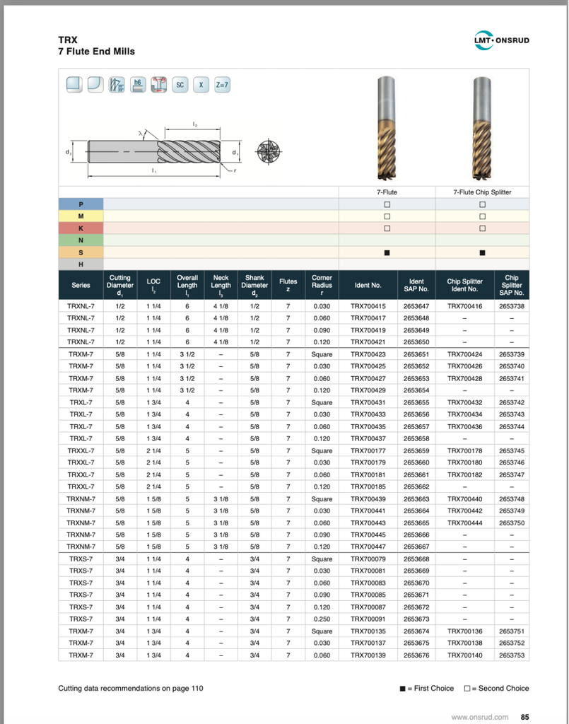Image resolution: width=569 pixels, height=724 pixels.
Task: Click the 'Series' column header
Action: (81, 286)
